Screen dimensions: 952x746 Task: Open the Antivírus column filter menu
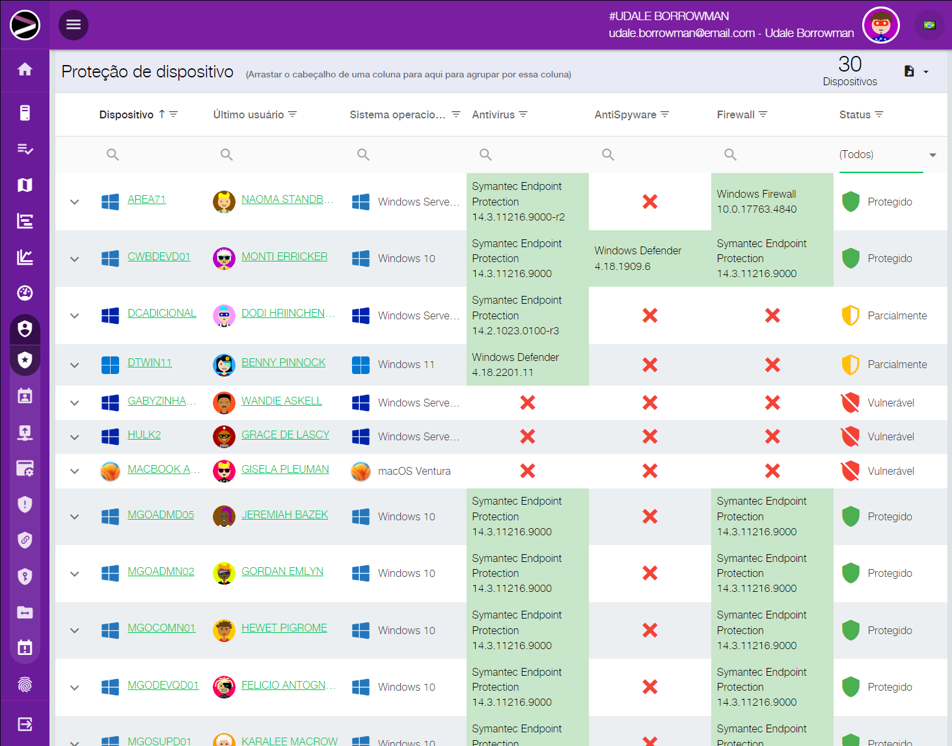coord(523,114)
